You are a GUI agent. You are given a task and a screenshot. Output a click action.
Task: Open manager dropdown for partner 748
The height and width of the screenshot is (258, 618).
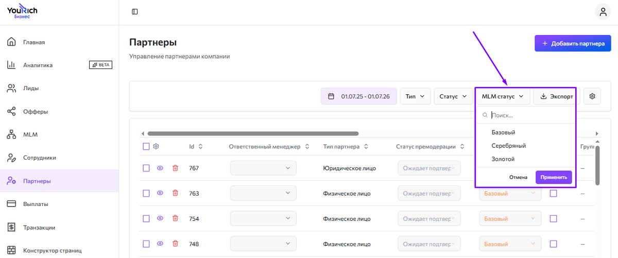point(264,244)
